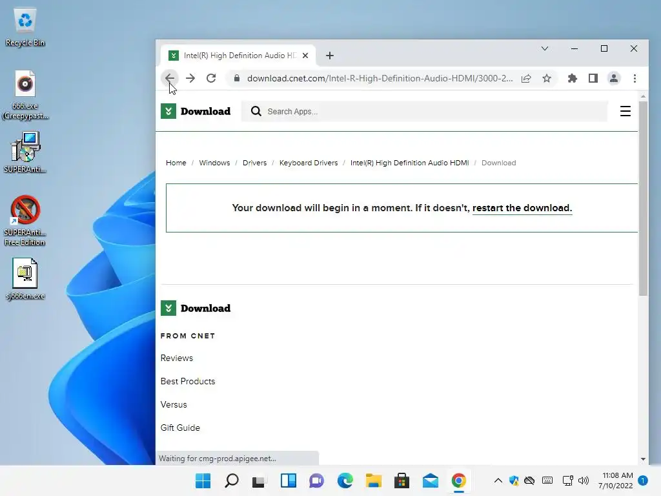Close the Intel(R) High Definition Audio tab
The height and width of the screenshot is (496, 661).
tap(305, 56)
